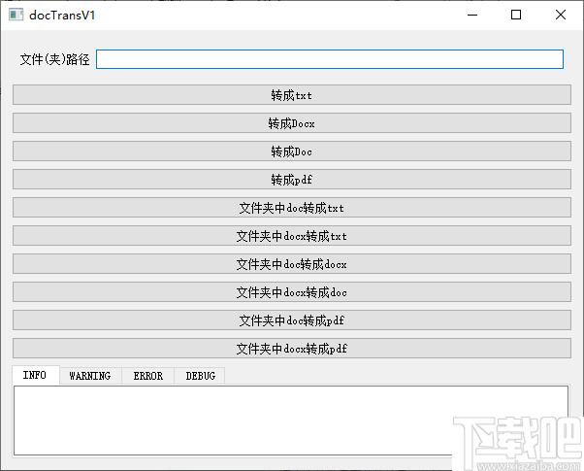584x471 pixels.
Task: Open the DEBUG log tab
Action: pos(200,376)
